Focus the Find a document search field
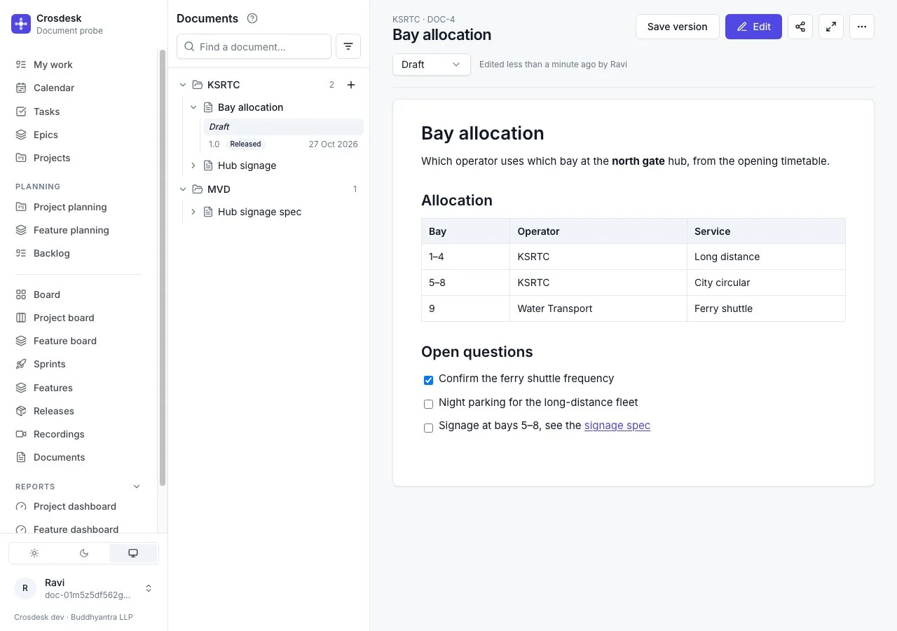Viewport: 897px width, 631px height. (254, 46)
